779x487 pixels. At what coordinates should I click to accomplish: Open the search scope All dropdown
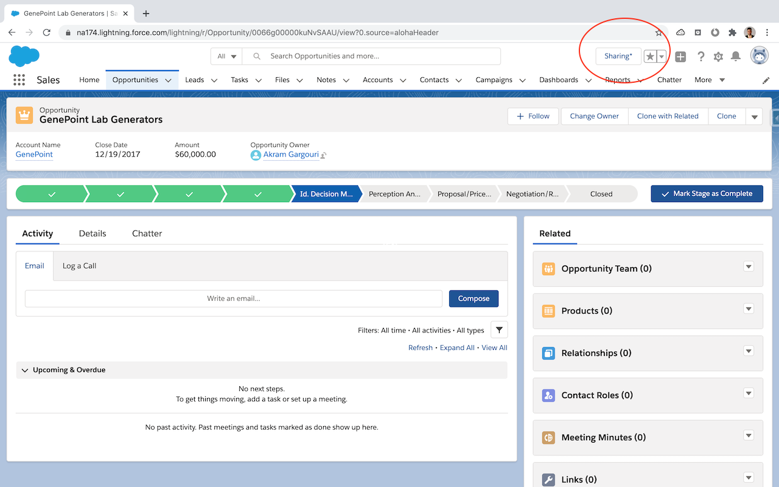(226, 56)
